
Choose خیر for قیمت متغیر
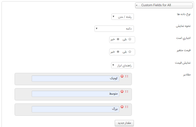pyautogui.click(x=118, y=52)
